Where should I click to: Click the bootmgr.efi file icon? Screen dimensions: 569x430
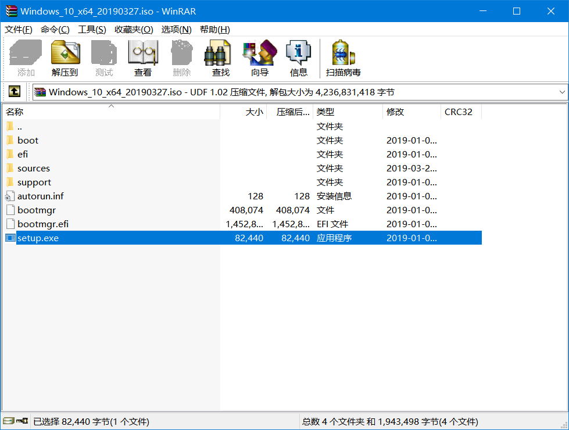10,224
